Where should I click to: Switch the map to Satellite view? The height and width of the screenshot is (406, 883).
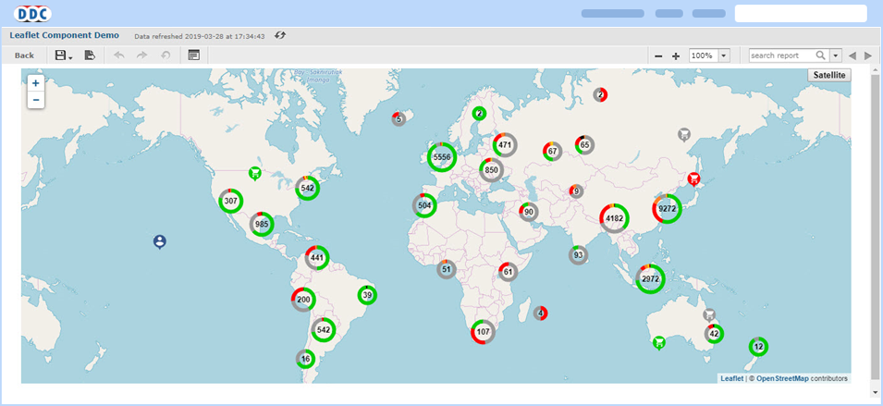point(829,75)
